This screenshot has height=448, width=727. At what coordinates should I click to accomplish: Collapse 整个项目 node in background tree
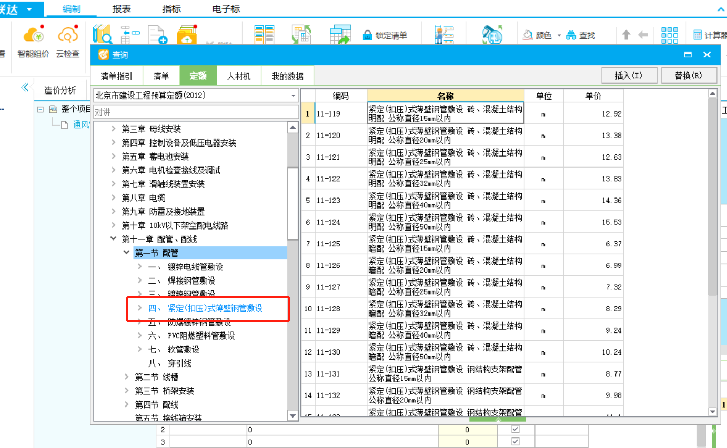pos(41,109)
